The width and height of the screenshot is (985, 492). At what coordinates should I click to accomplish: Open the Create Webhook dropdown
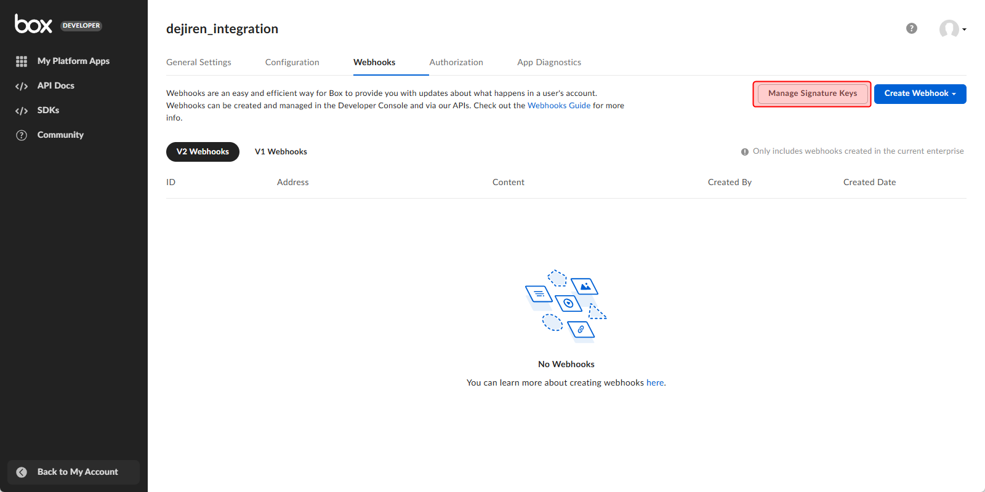tap(920, 93)
